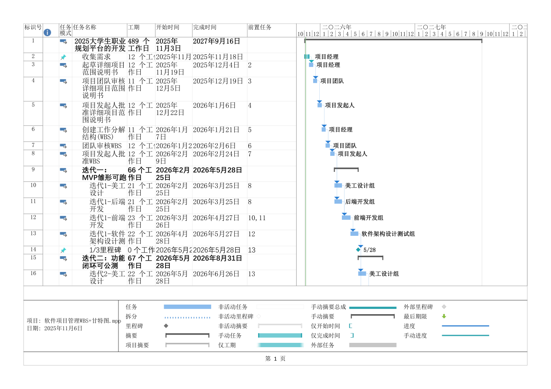Click task mode icon for 项目发起人批准详细项目范围说明书

tap(64, 106)
